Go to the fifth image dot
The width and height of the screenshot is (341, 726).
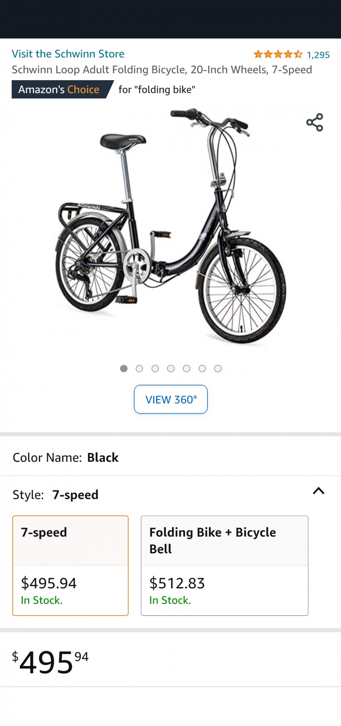click(187, 369)
